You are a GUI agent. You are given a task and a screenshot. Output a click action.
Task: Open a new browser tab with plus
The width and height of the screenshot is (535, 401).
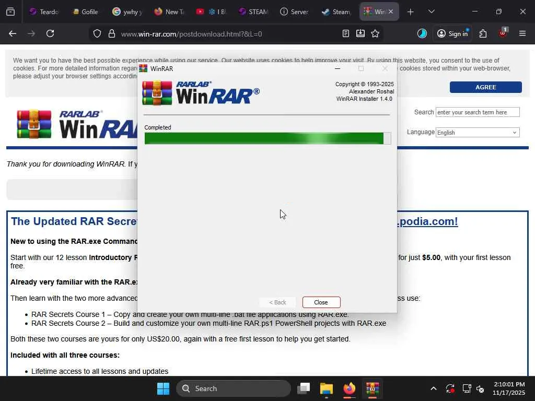point(411,12)
